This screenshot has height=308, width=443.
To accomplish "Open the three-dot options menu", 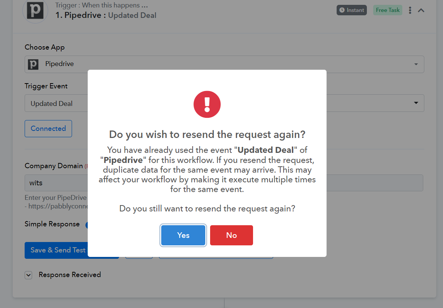I will coord(410,10).
